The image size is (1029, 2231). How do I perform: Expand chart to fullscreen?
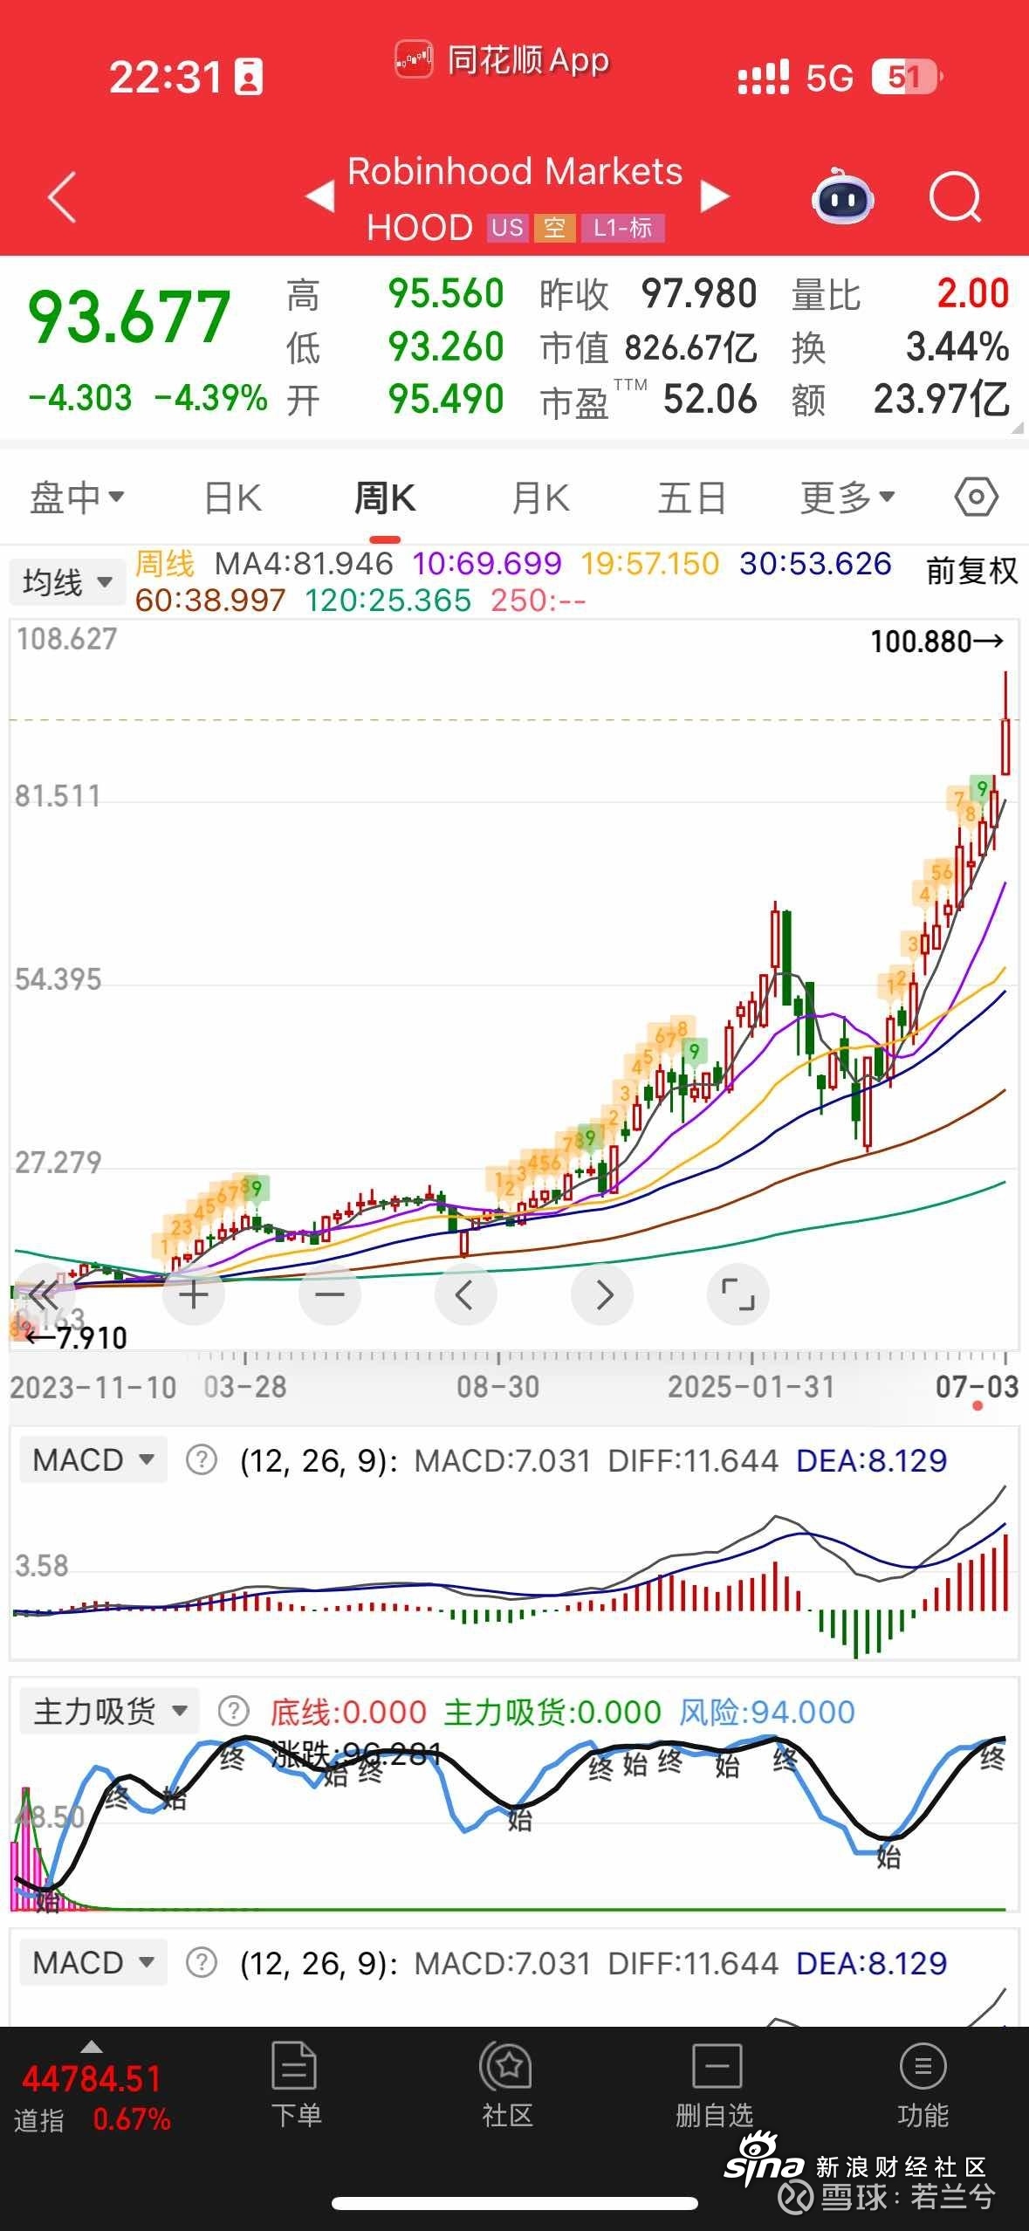point(738,1294)
